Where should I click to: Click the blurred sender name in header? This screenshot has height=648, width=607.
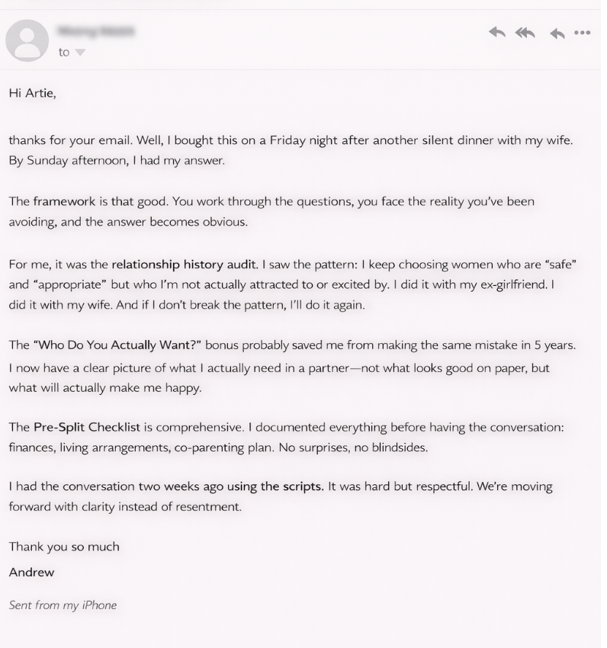(x=97, y=31)
